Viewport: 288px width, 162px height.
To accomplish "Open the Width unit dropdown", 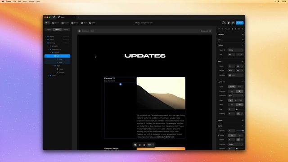I will coord(240,66).
